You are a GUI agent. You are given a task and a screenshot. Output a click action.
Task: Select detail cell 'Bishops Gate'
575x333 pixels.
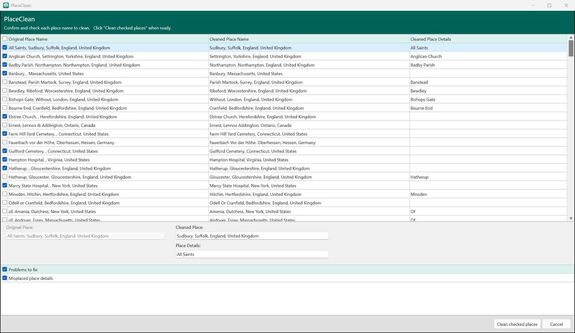423,100
